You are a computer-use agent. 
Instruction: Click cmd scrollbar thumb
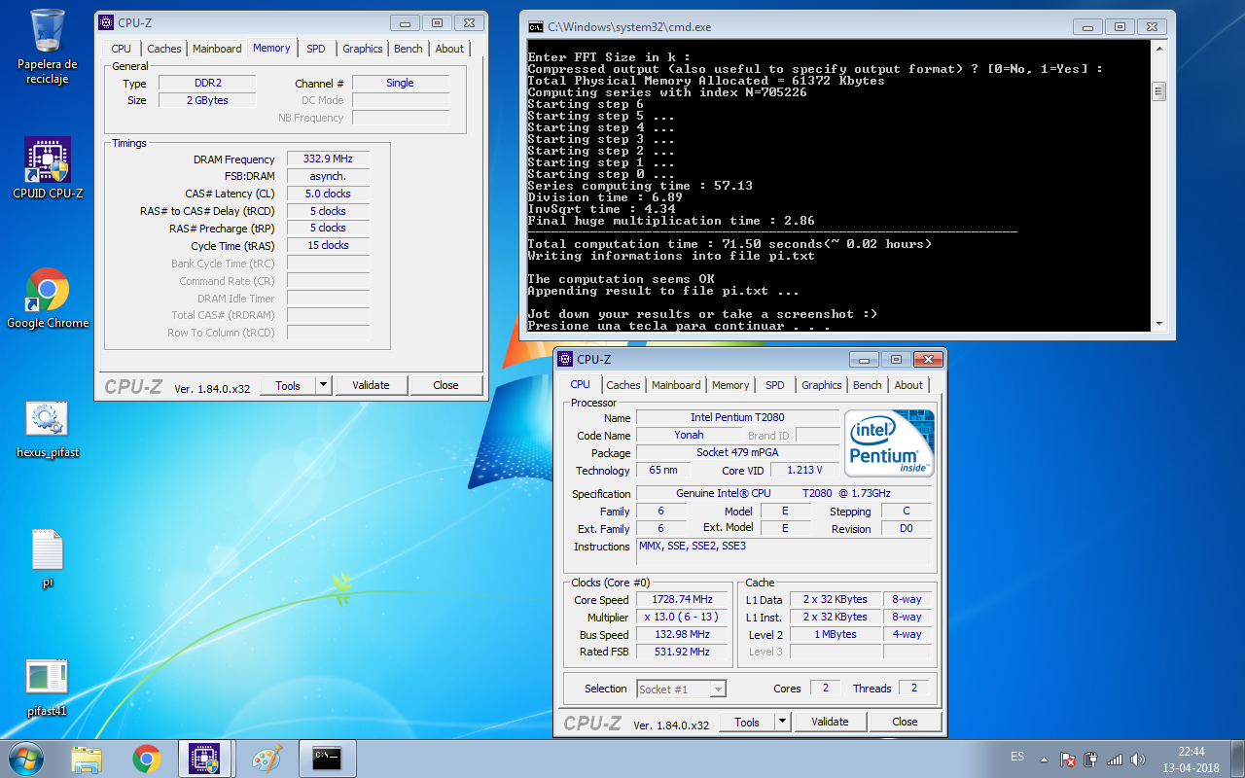1158,91
